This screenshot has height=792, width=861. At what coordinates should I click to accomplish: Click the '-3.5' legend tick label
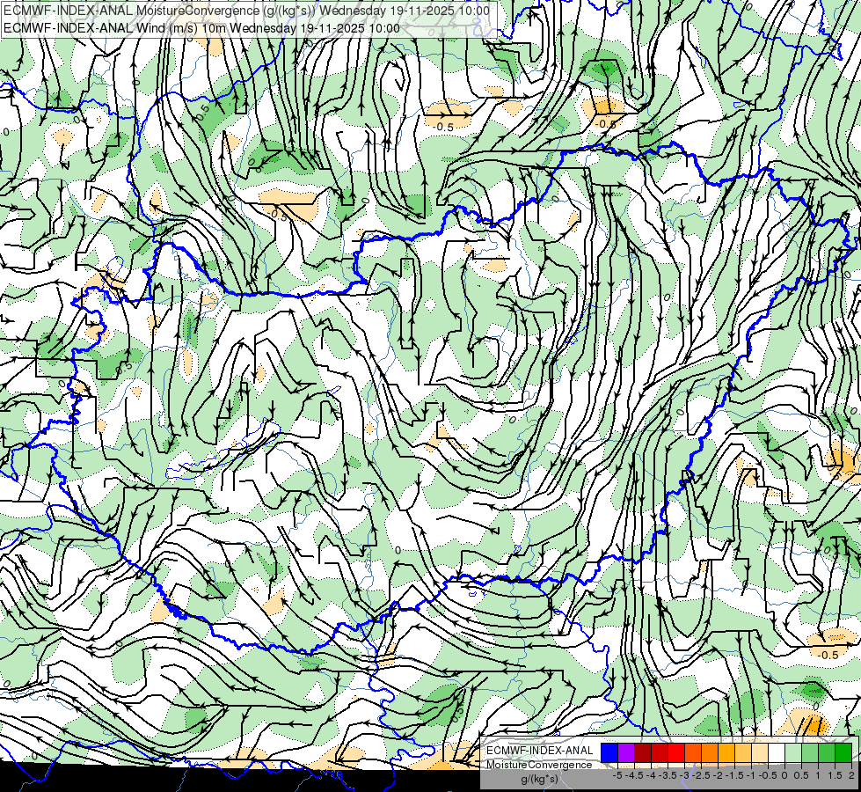tap(668, 775)
